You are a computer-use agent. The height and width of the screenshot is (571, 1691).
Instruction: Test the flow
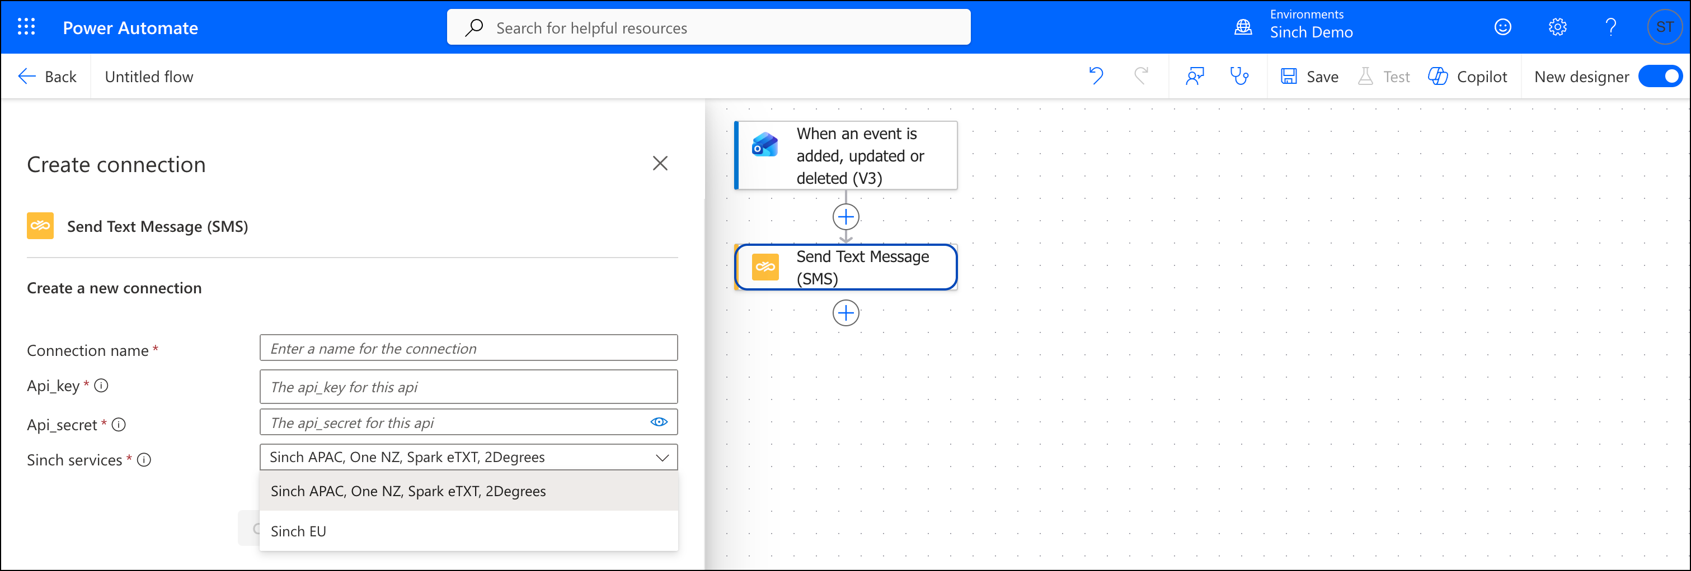[1383, 77]
